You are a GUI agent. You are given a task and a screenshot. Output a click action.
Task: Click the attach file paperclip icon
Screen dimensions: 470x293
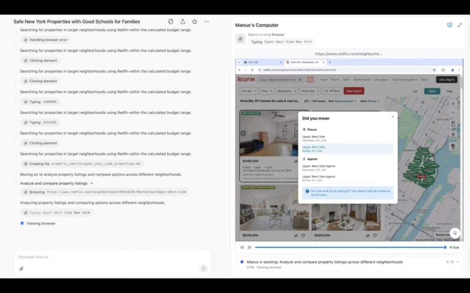(x=22, y=268)
